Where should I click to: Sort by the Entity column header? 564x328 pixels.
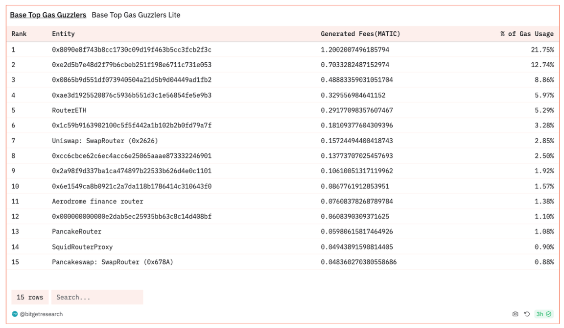pyautogui.click(x=63, y=34)
